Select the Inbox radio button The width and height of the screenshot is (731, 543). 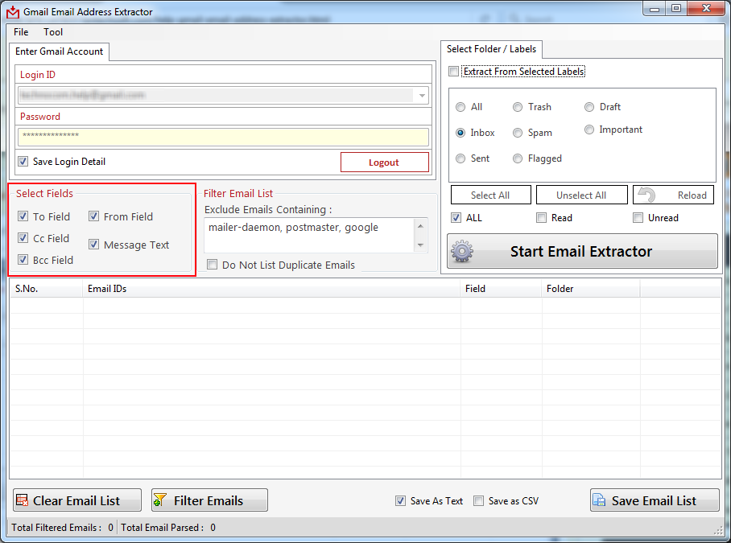point(460,133)
